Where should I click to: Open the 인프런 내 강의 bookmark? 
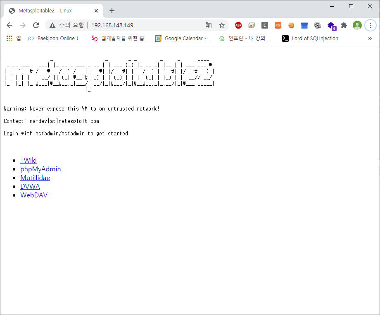point(244,38)
